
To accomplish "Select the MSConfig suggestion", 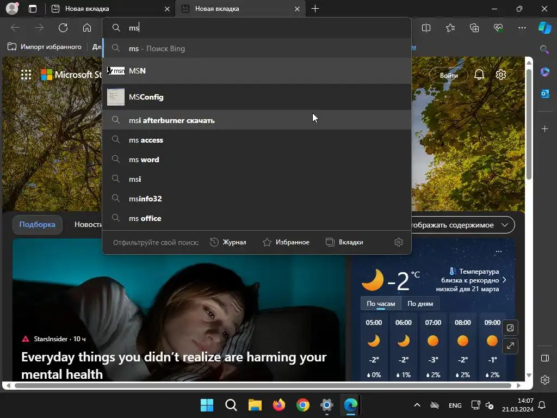I will pyautogui.click(x=257, y=97).
